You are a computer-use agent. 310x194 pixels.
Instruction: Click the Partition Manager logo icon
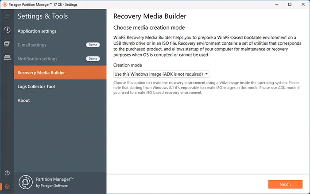coord(26,182)
